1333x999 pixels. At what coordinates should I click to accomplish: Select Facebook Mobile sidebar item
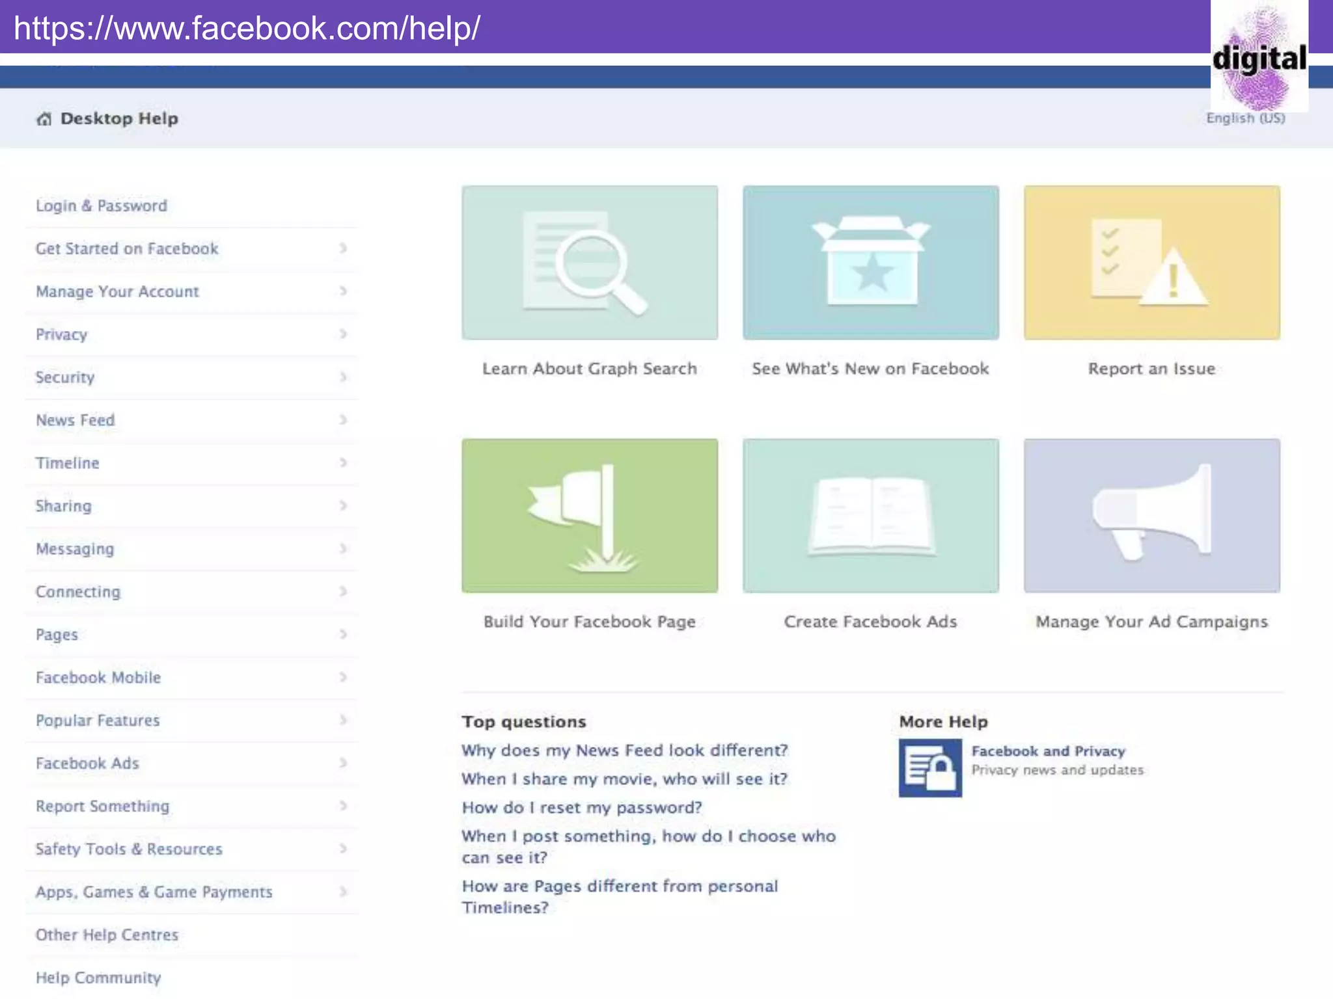tap(98, 678)
